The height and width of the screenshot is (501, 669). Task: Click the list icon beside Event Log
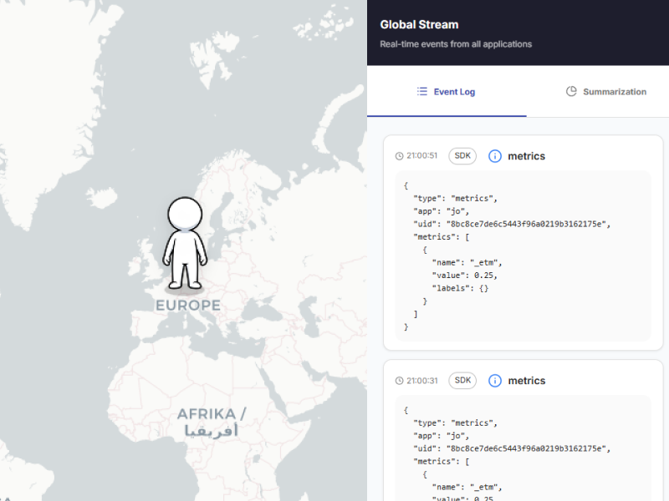click(x=422, y=91)
